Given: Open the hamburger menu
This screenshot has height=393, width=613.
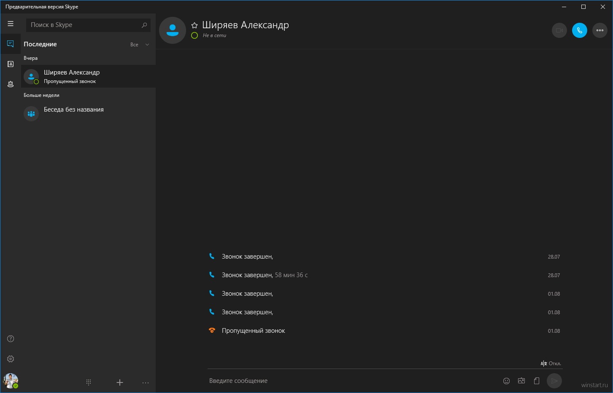Looking at the screenshot, I should tap(11, 24).
